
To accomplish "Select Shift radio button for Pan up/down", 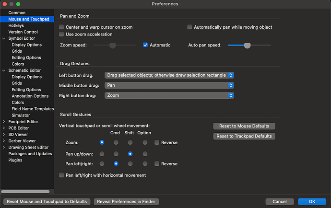I will pos(130,154).
